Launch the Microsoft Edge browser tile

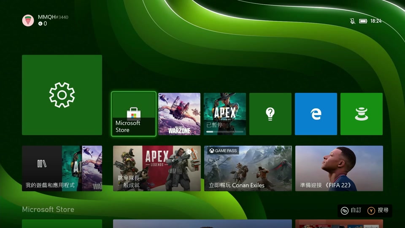pyautogui.click(x=316, y=114)
